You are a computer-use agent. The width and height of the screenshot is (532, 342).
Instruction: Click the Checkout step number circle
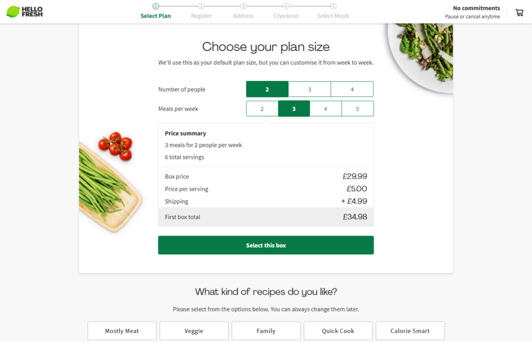286,6
